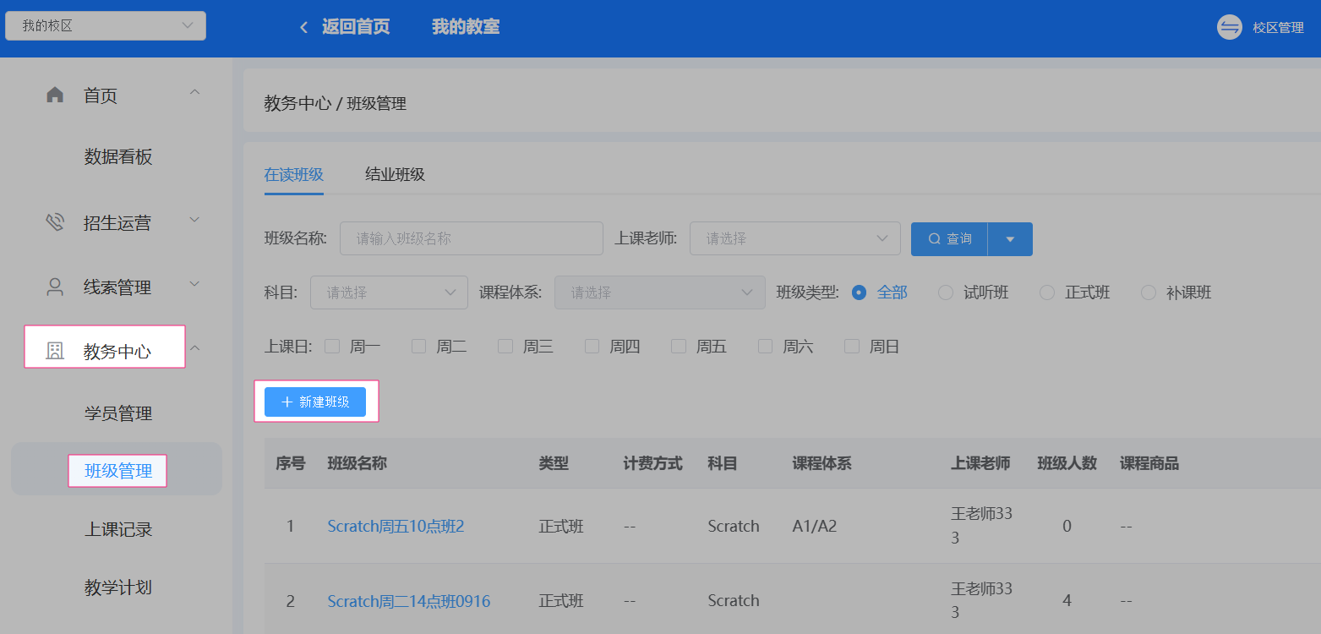This screenshot has height=634, width=1321.
Task: Click the plus icon on 新建班级 button
Action: 286,402
